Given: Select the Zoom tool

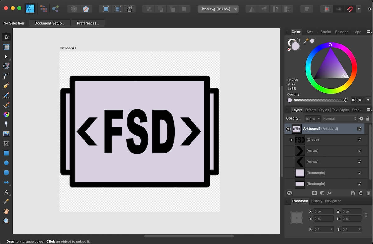Looking at the screenshot, I should (6, 221).
